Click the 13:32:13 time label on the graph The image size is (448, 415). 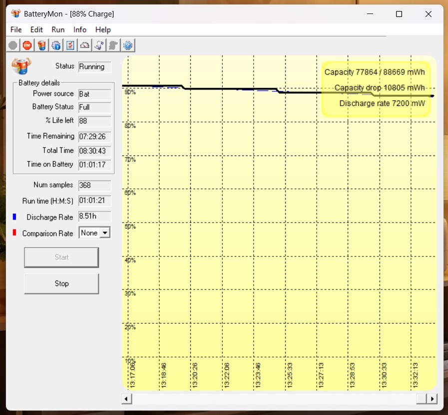415,375
